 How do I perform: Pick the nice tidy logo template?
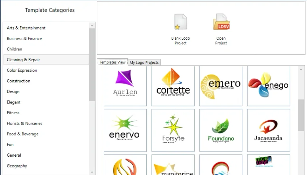pyautogui.click(x=269, y=165)
